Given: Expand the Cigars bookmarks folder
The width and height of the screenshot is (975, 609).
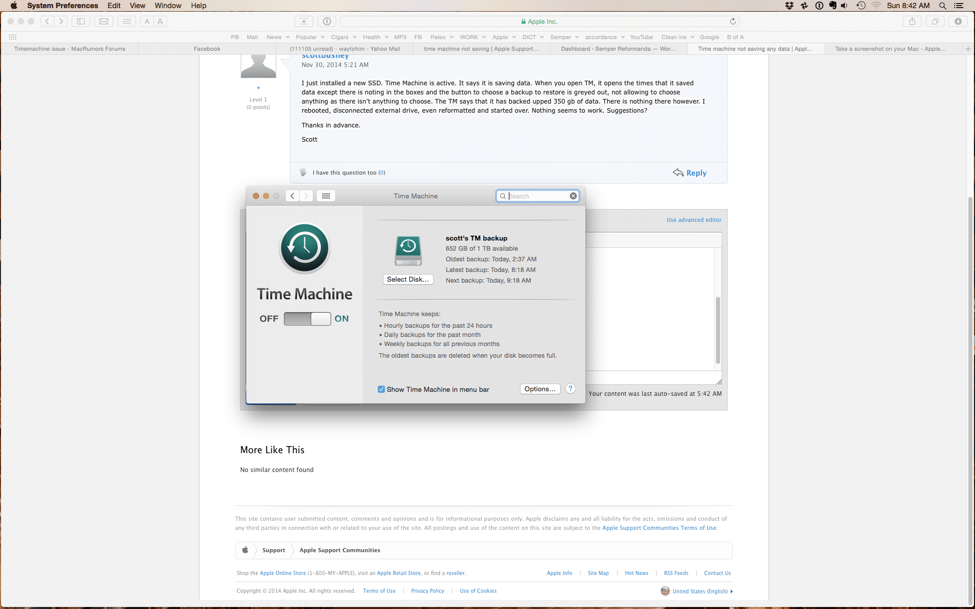Looking at the screenshot, I should click(344, 37).
